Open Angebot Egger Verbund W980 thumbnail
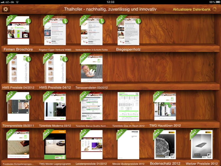 tap(55, 31)
